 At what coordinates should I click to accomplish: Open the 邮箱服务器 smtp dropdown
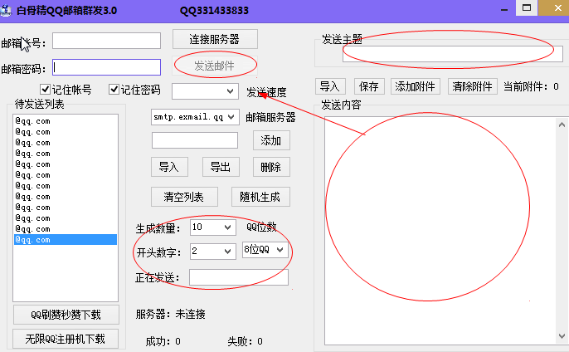coord(195,117)
